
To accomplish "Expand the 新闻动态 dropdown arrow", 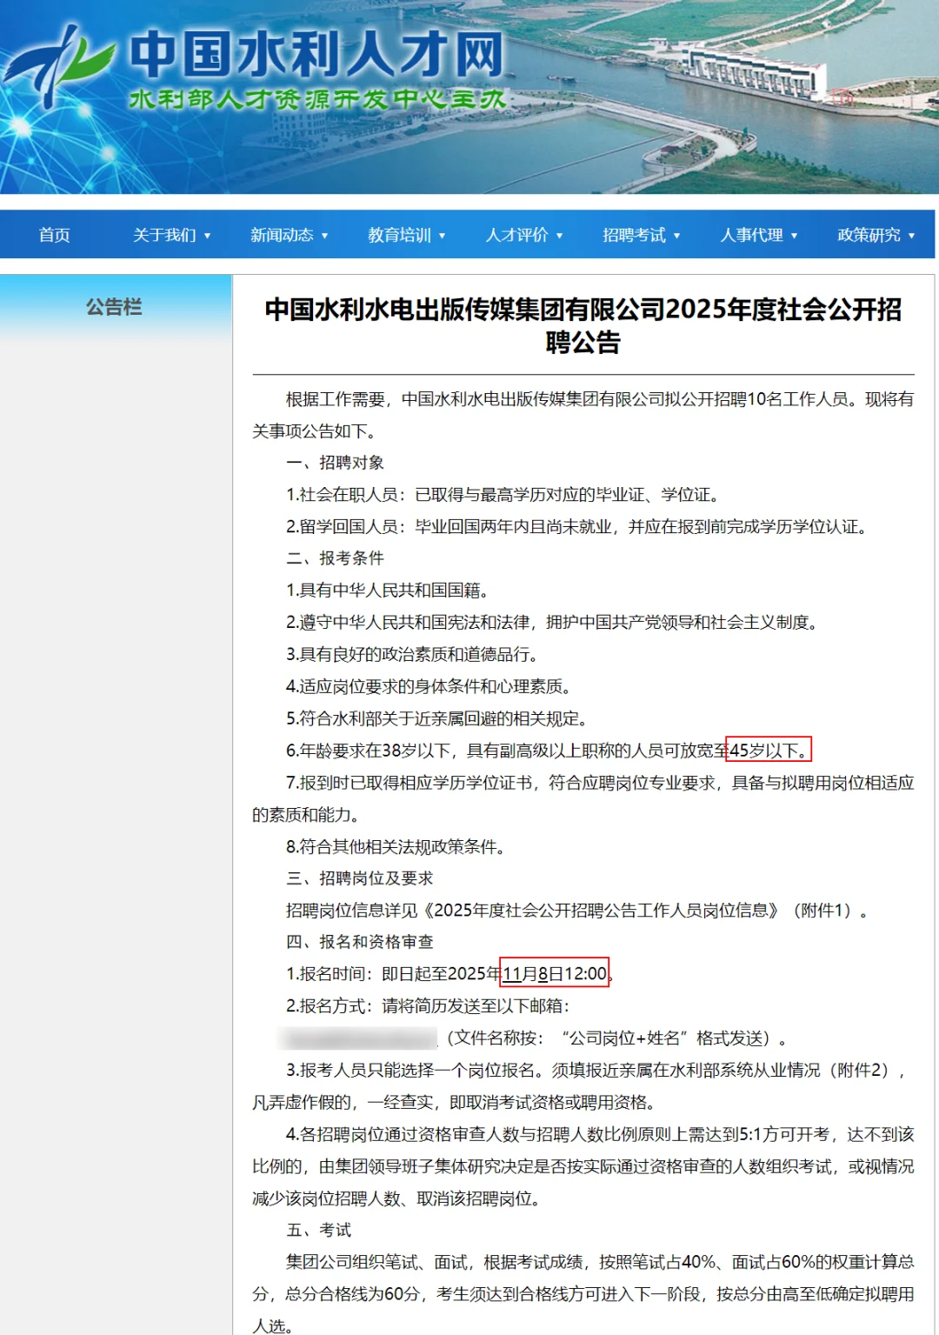I will coord(324,236).
